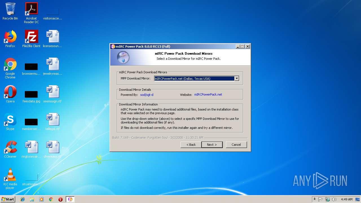Select the silvereasy document icon
The image size is (361, 203).
52,149
